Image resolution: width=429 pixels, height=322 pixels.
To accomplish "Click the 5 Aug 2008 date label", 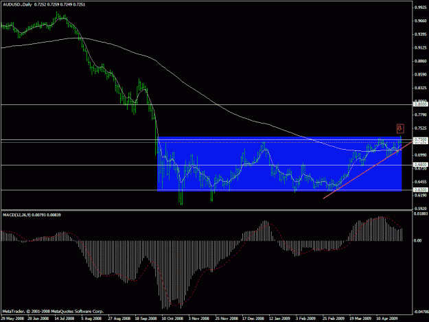I will coord(91,319).
